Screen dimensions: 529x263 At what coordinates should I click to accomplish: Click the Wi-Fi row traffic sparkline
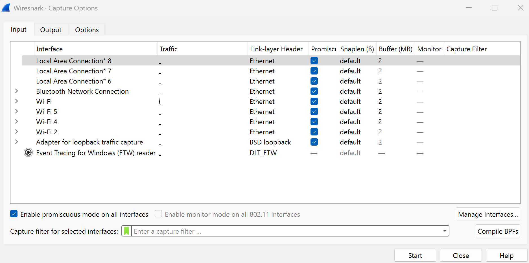pyautogui.click(x=160, y=101)
